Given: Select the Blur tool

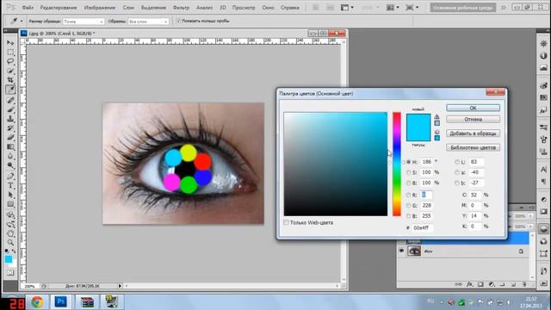Looking at the screenshot, I should click(10, 156).
